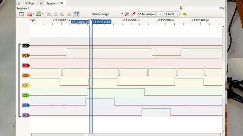This screenshot has height=136, width=243.
Task: Select the D4 channel label
Action: (x=26, y=85)
